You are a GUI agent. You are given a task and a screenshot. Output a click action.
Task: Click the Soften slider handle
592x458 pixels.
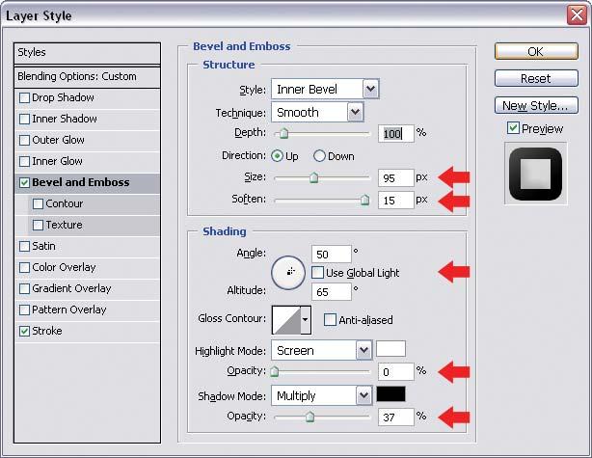tap(364, 200)
